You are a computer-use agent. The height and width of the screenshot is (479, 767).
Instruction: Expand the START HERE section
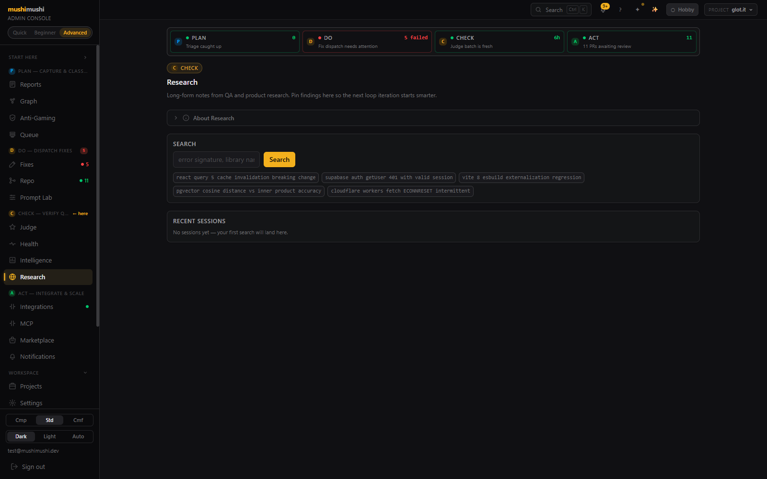48,57
